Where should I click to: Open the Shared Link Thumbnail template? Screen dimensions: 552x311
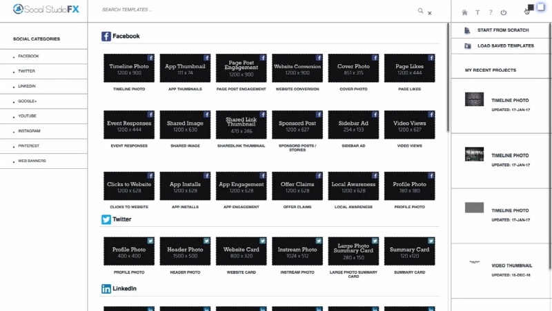pos(241,125)
